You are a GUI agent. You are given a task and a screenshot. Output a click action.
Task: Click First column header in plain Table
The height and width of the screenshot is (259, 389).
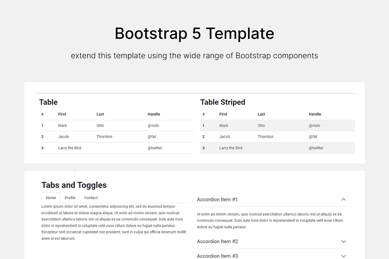point(62,114)
